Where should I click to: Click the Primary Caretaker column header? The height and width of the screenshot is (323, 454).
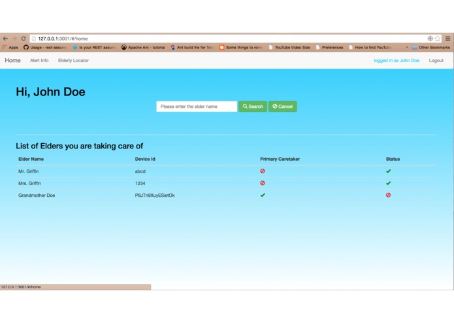[x=280, y=159]
